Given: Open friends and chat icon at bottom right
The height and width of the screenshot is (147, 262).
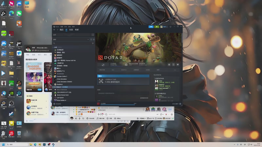Looking at the screenshot, I should [180, 104].
